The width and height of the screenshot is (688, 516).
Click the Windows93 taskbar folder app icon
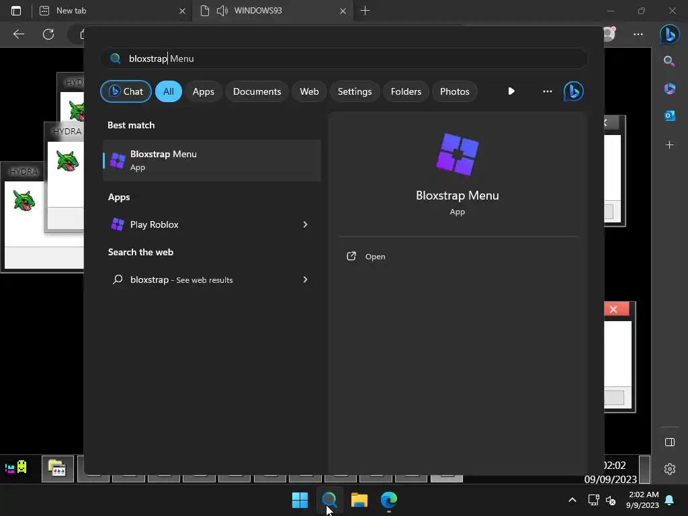tap(58, 468)
